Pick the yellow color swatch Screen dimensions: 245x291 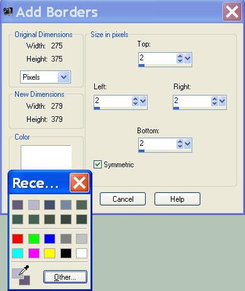click(x=50, y=253)
